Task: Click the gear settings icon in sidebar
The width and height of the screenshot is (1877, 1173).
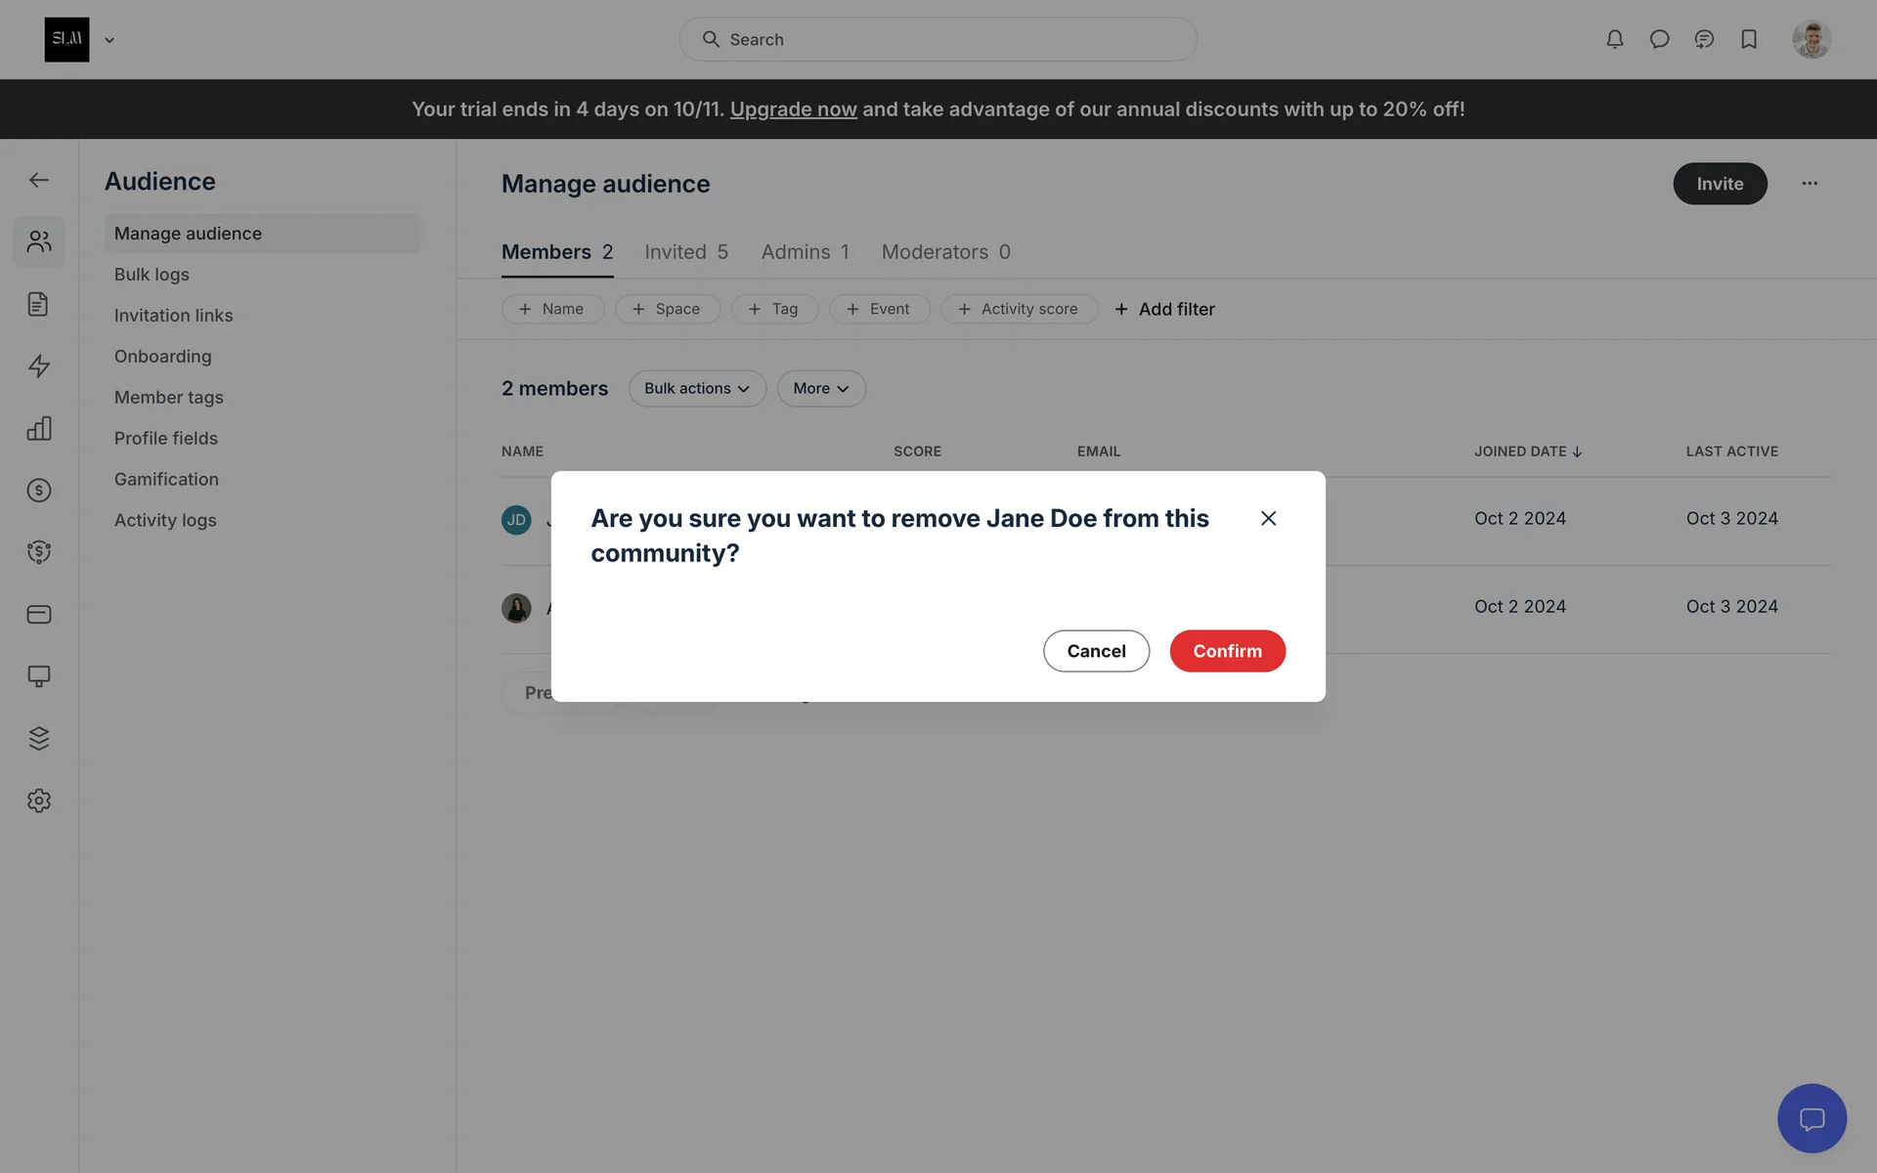Action: click(x=39, y=801)
